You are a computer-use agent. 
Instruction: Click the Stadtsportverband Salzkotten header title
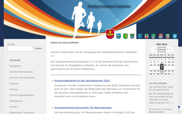coord(109,6)
